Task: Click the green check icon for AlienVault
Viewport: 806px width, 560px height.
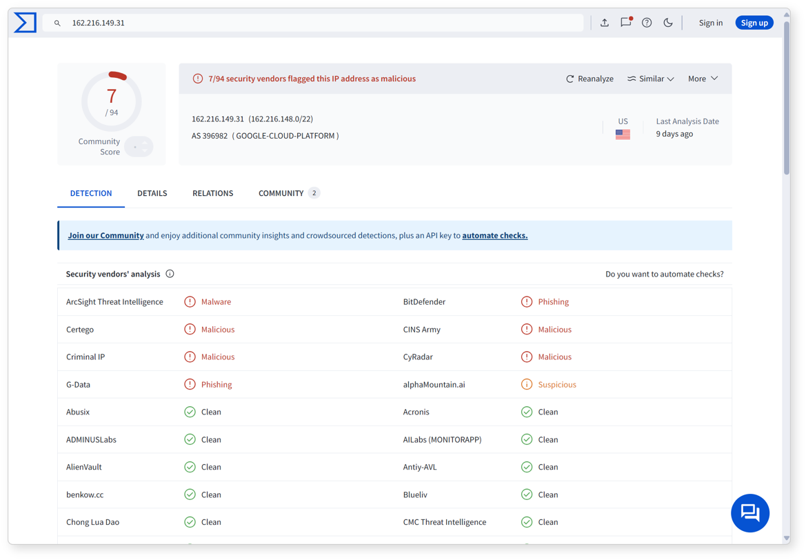Action: [x=190, y=467]
